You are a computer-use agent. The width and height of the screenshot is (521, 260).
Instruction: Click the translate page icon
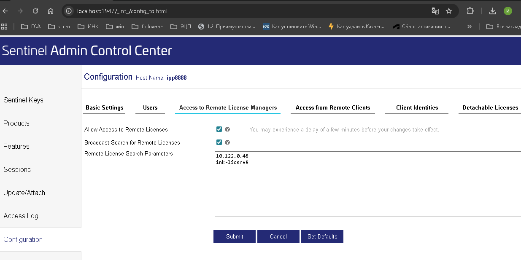coord(435,11)
